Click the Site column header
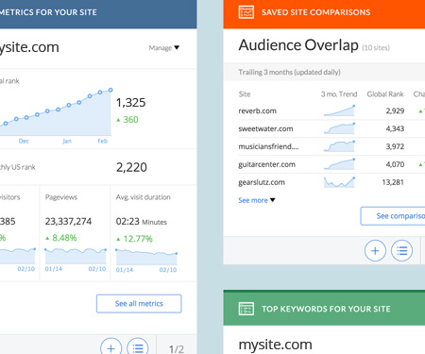Viewport: 425px width, 354px height. coord(245,94)
